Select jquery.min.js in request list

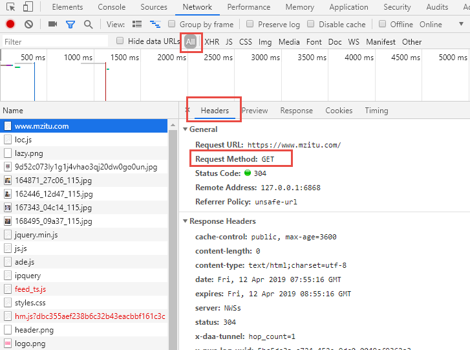[x=36, y=235]
